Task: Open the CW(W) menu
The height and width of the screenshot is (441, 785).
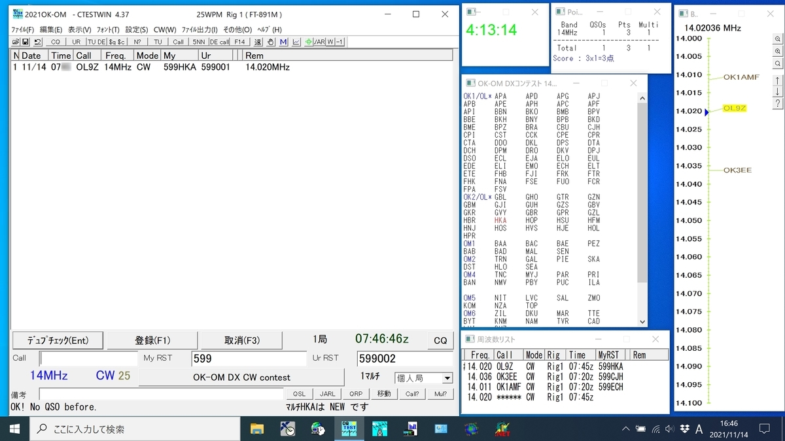Action: pyautogui.click(x=165, y=29)
